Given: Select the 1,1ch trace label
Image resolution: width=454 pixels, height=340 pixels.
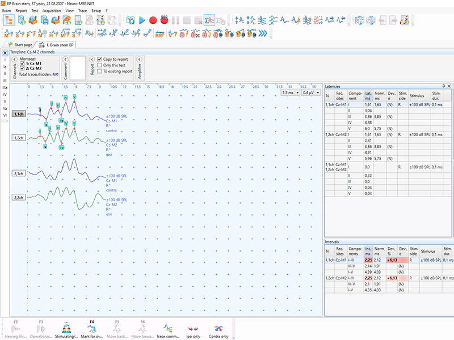Looking at the screenshot, I should (19, 114).
